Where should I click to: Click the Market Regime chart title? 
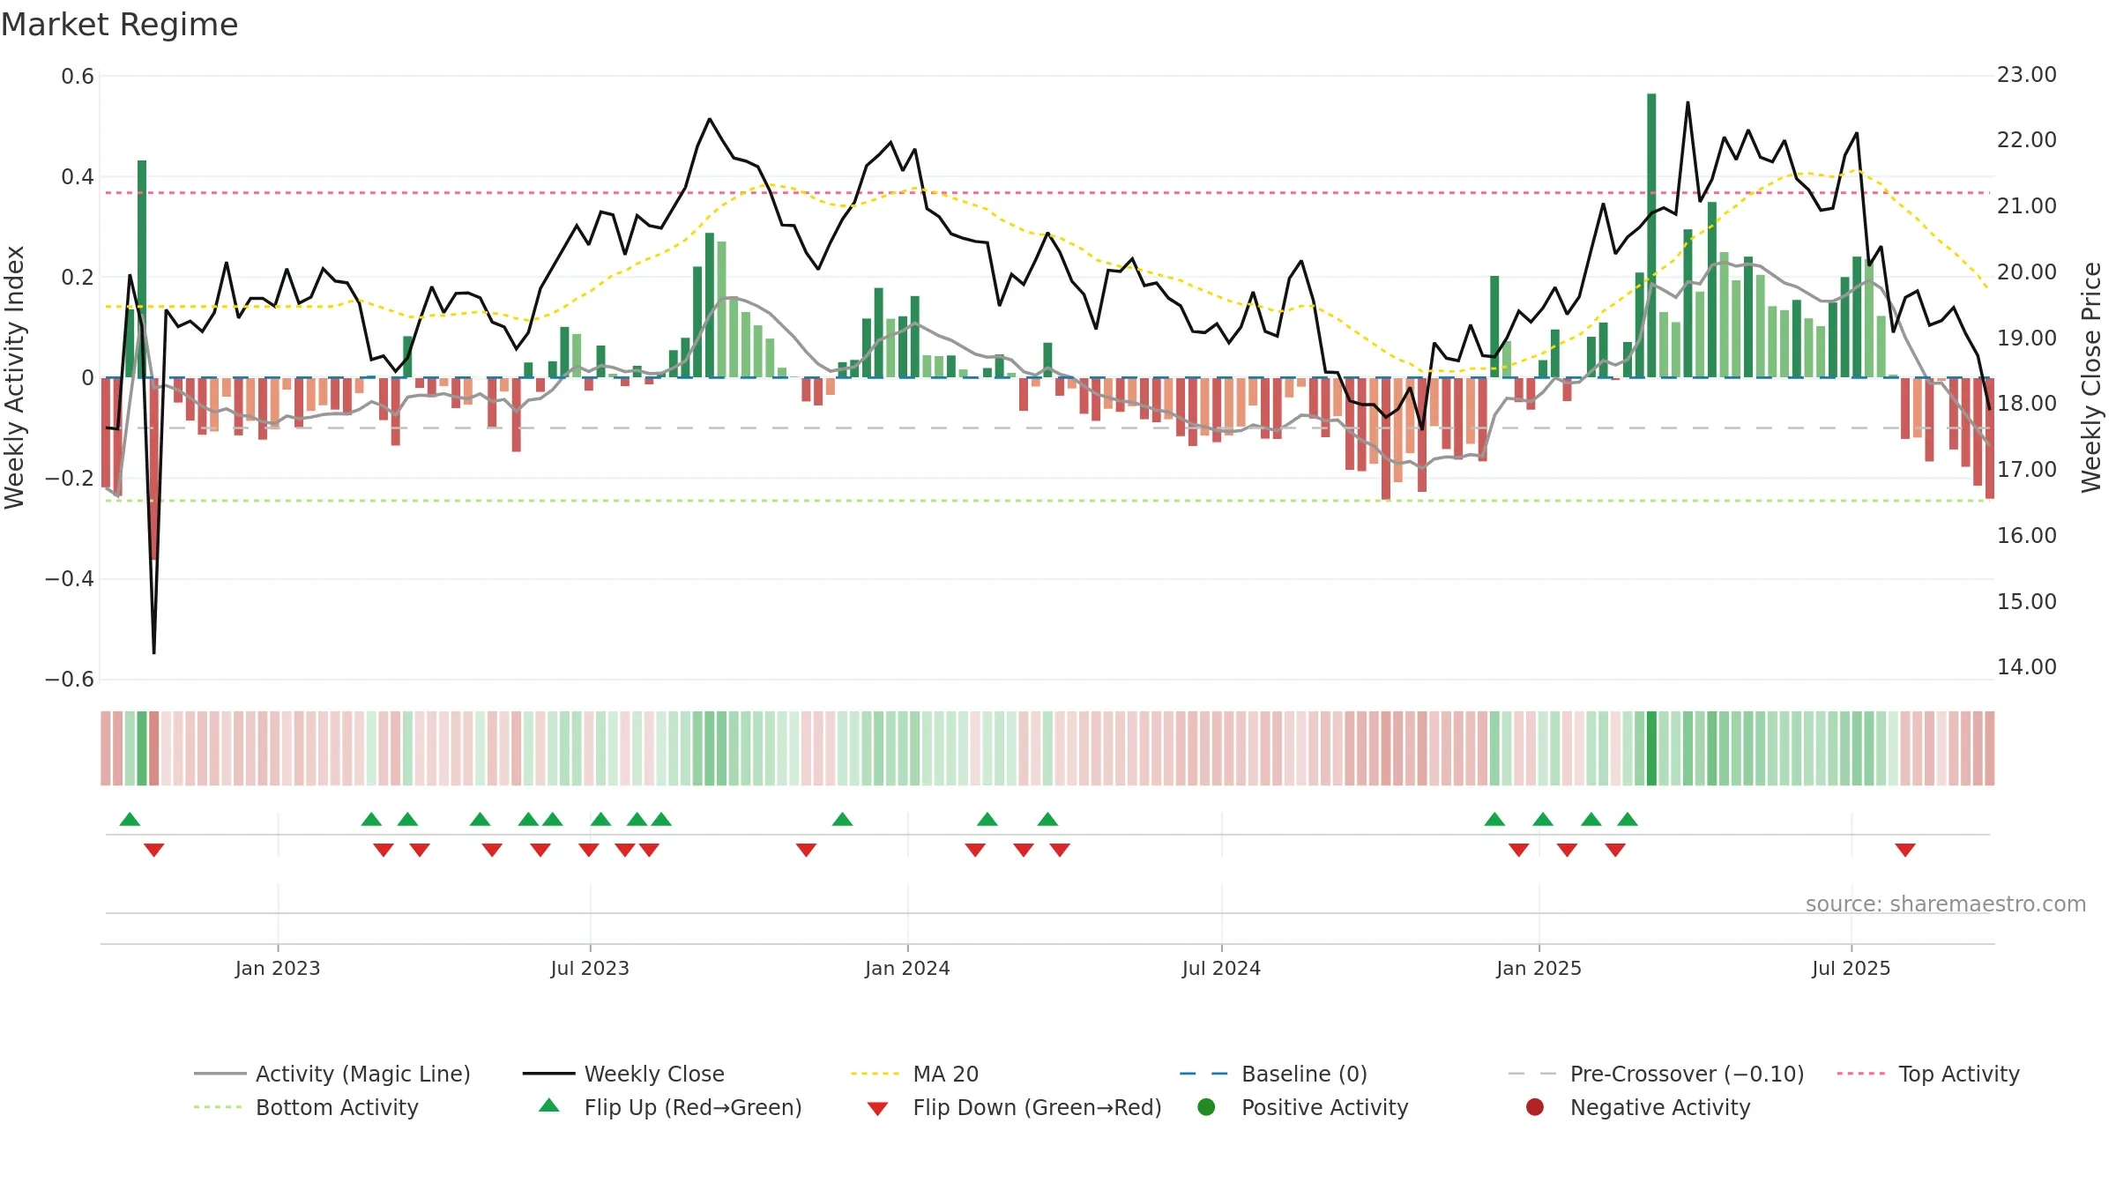(119, 25)
